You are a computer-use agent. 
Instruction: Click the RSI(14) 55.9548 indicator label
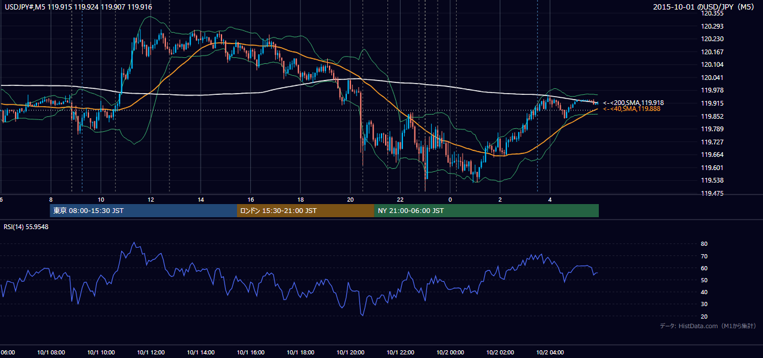coord(26,227)
